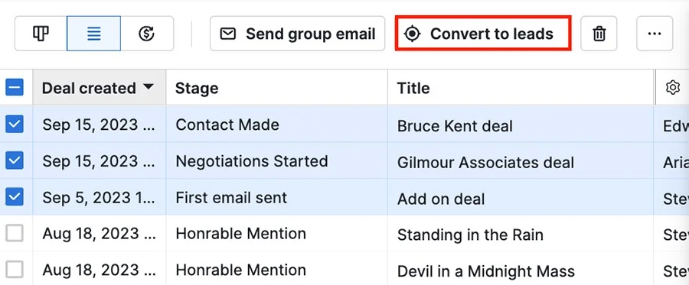Switch to pipeline kanban view icon
This screenshot has width=689, height=285.
coord(41,34)
